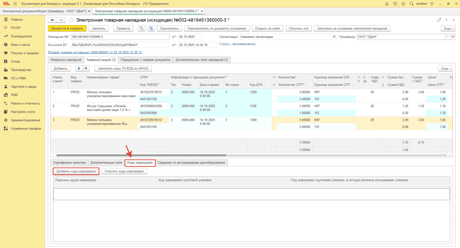Click the Накладная № input field
This screenshot has width=460, height=248.
click(x=120, y=37)
